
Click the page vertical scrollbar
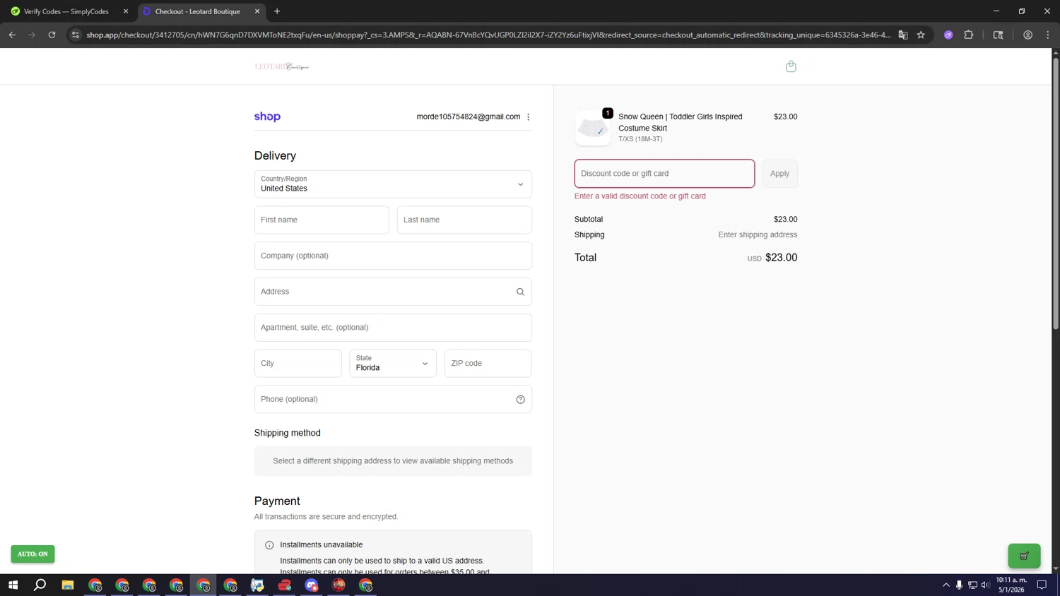click(1056, 194)
